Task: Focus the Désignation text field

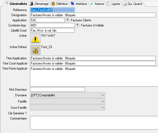Action: (x=93, y=15)
